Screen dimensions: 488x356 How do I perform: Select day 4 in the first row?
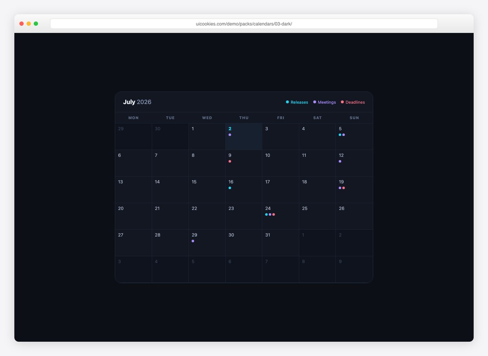(x=318, y=137)
